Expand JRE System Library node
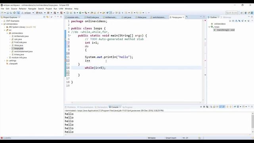 [4, 27]
